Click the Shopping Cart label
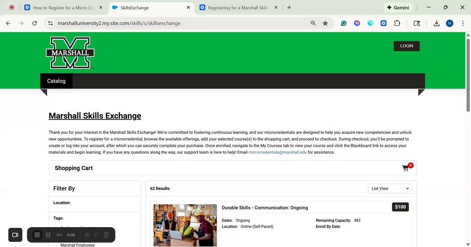 click(74, 168)
